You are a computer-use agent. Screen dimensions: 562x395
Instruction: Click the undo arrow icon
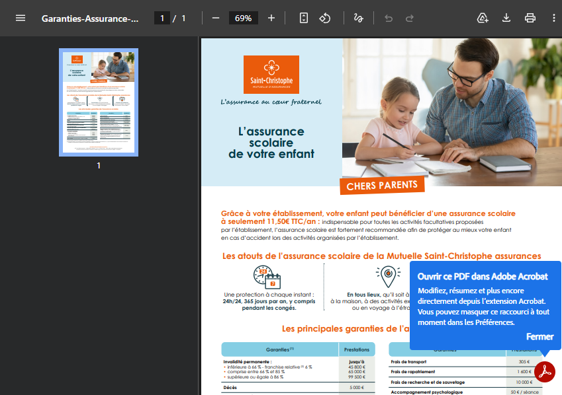[389, 18]
